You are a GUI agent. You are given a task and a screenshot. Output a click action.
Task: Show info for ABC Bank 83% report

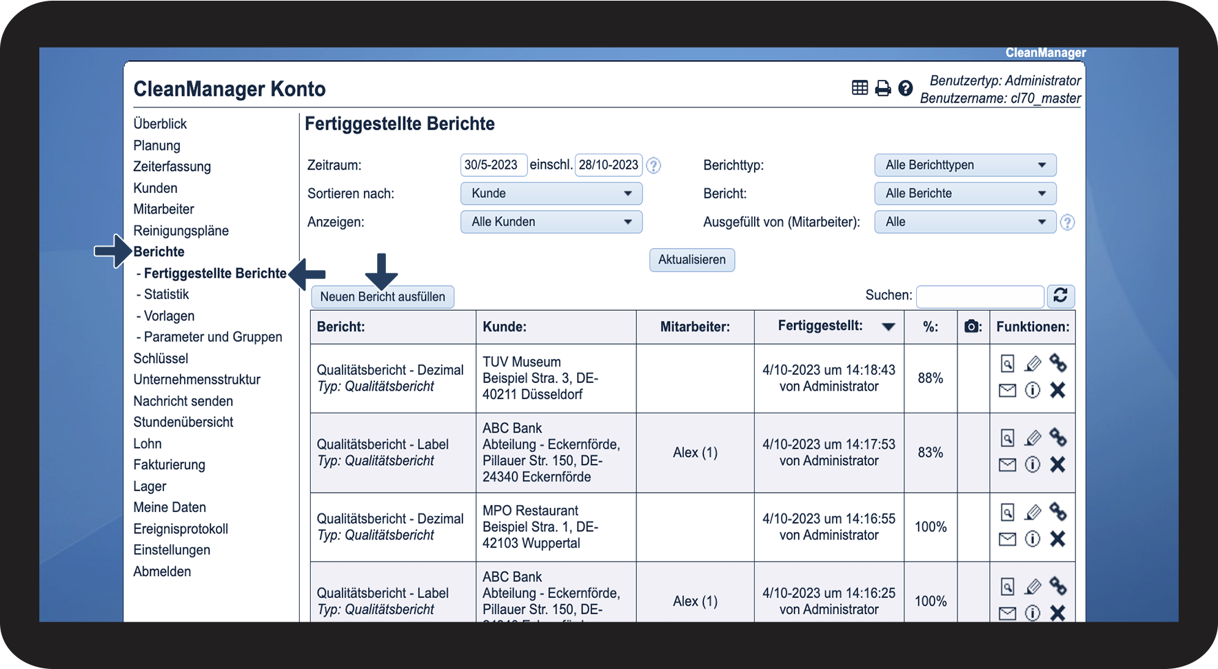click(1032, 464)
